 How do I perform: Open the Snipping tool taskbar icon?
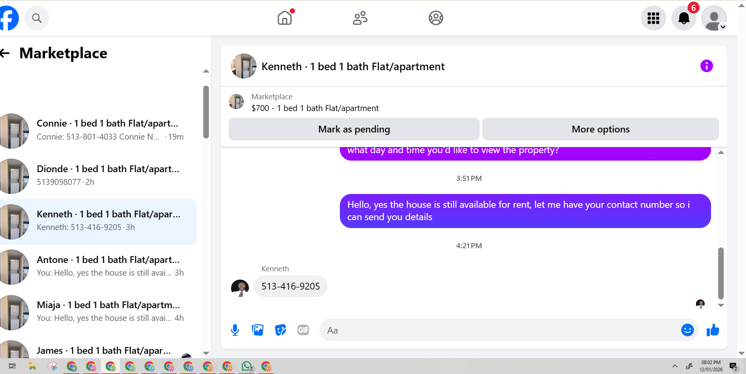pos(52,366)
